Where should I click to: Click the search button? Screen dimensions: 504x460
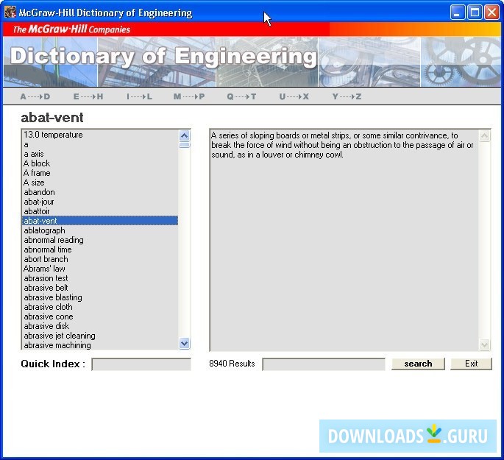coord(418,364)
